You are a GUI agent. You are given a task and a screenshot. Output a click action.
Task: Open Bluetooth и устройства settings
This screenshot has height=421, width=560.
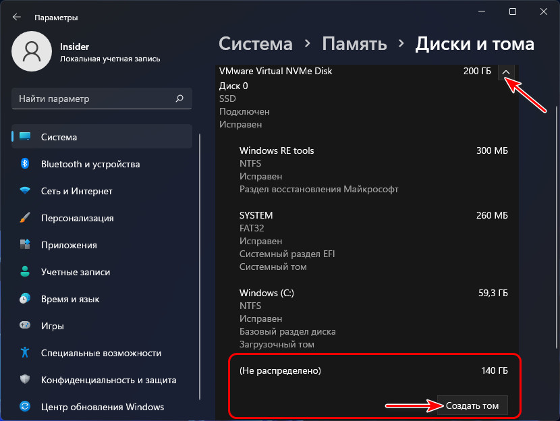pos(90,164)
